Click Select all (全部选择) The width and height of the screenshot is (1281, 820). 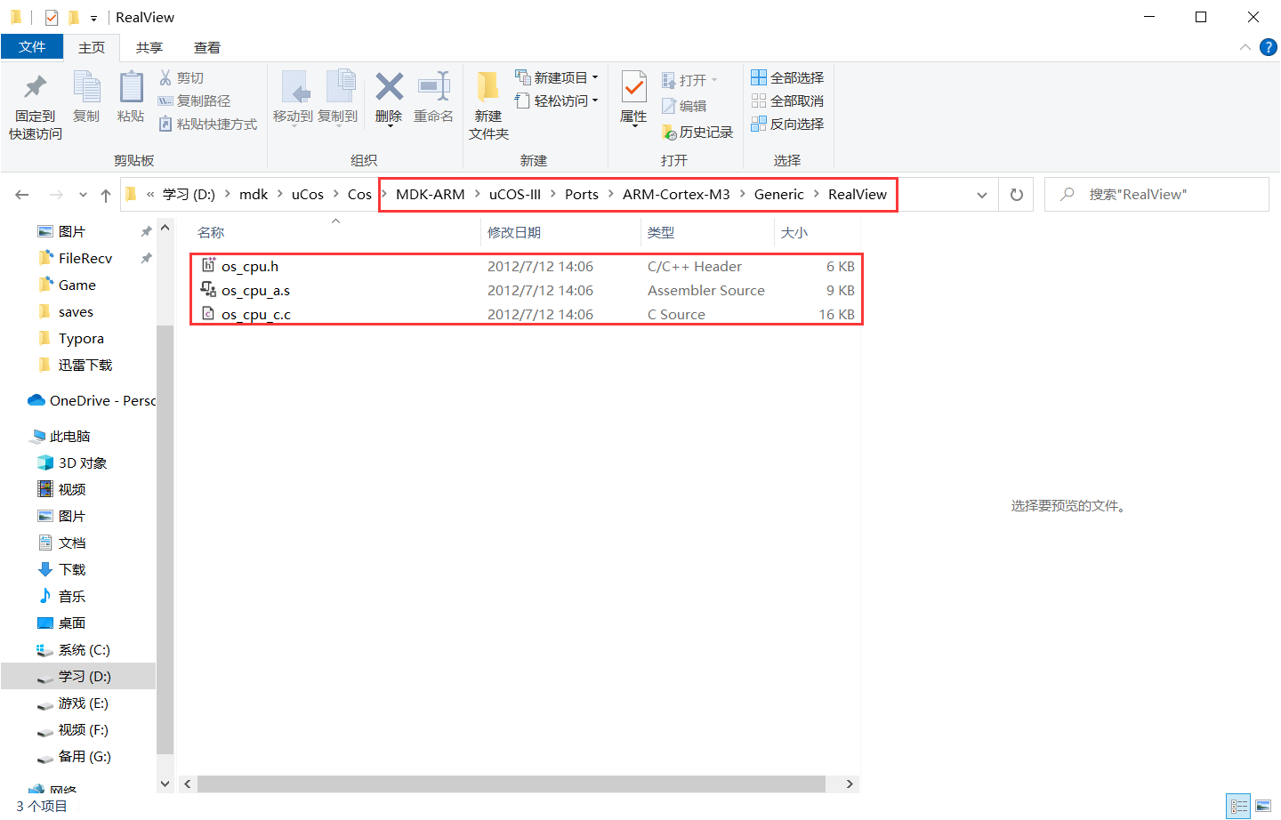(x=787, y=77)
